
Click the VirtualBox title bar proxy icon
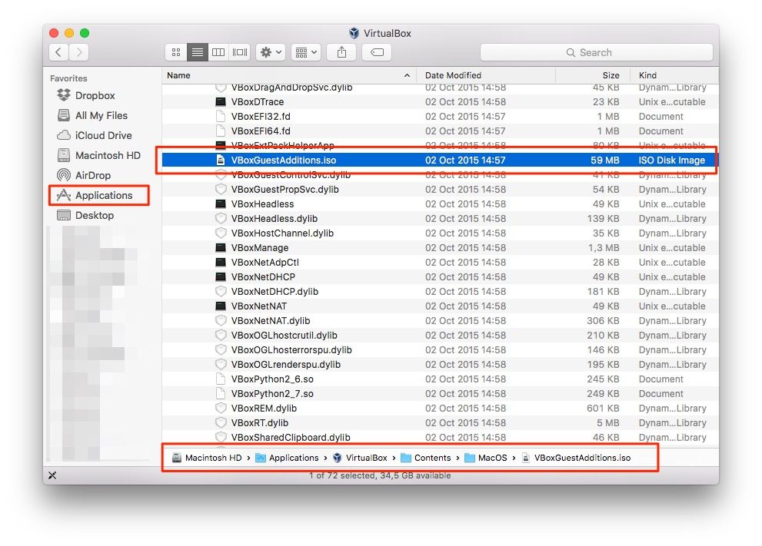pos(354,33)
